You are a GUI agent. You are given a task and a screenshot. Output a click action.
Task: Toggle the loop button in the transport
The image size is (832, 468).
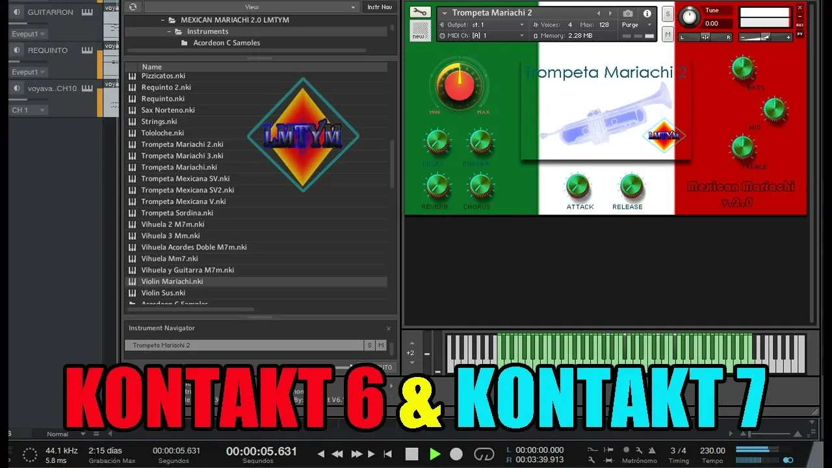(x=484, y=454)
